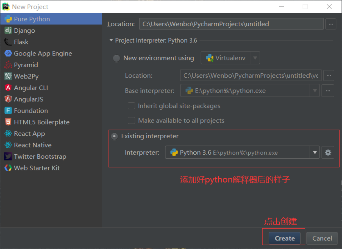Viewport: 342px width, 249px height.
Task: Click the AngularJS icon
Action: (x=8, y=99)
